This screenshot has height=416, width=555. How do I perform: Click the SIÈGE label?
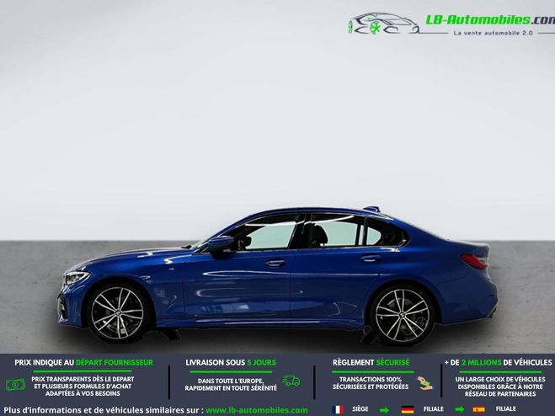point(360,409)
